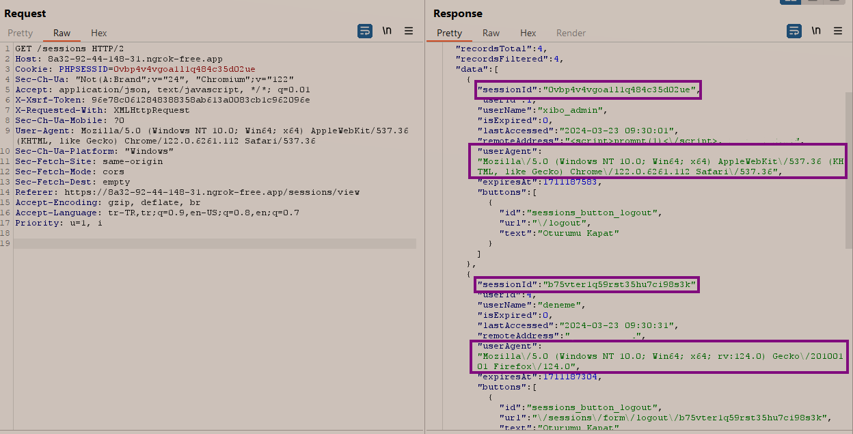Open the Request panel hamburger options menu
This screenshot has height=434, width=853.
[x=409, y=31]
